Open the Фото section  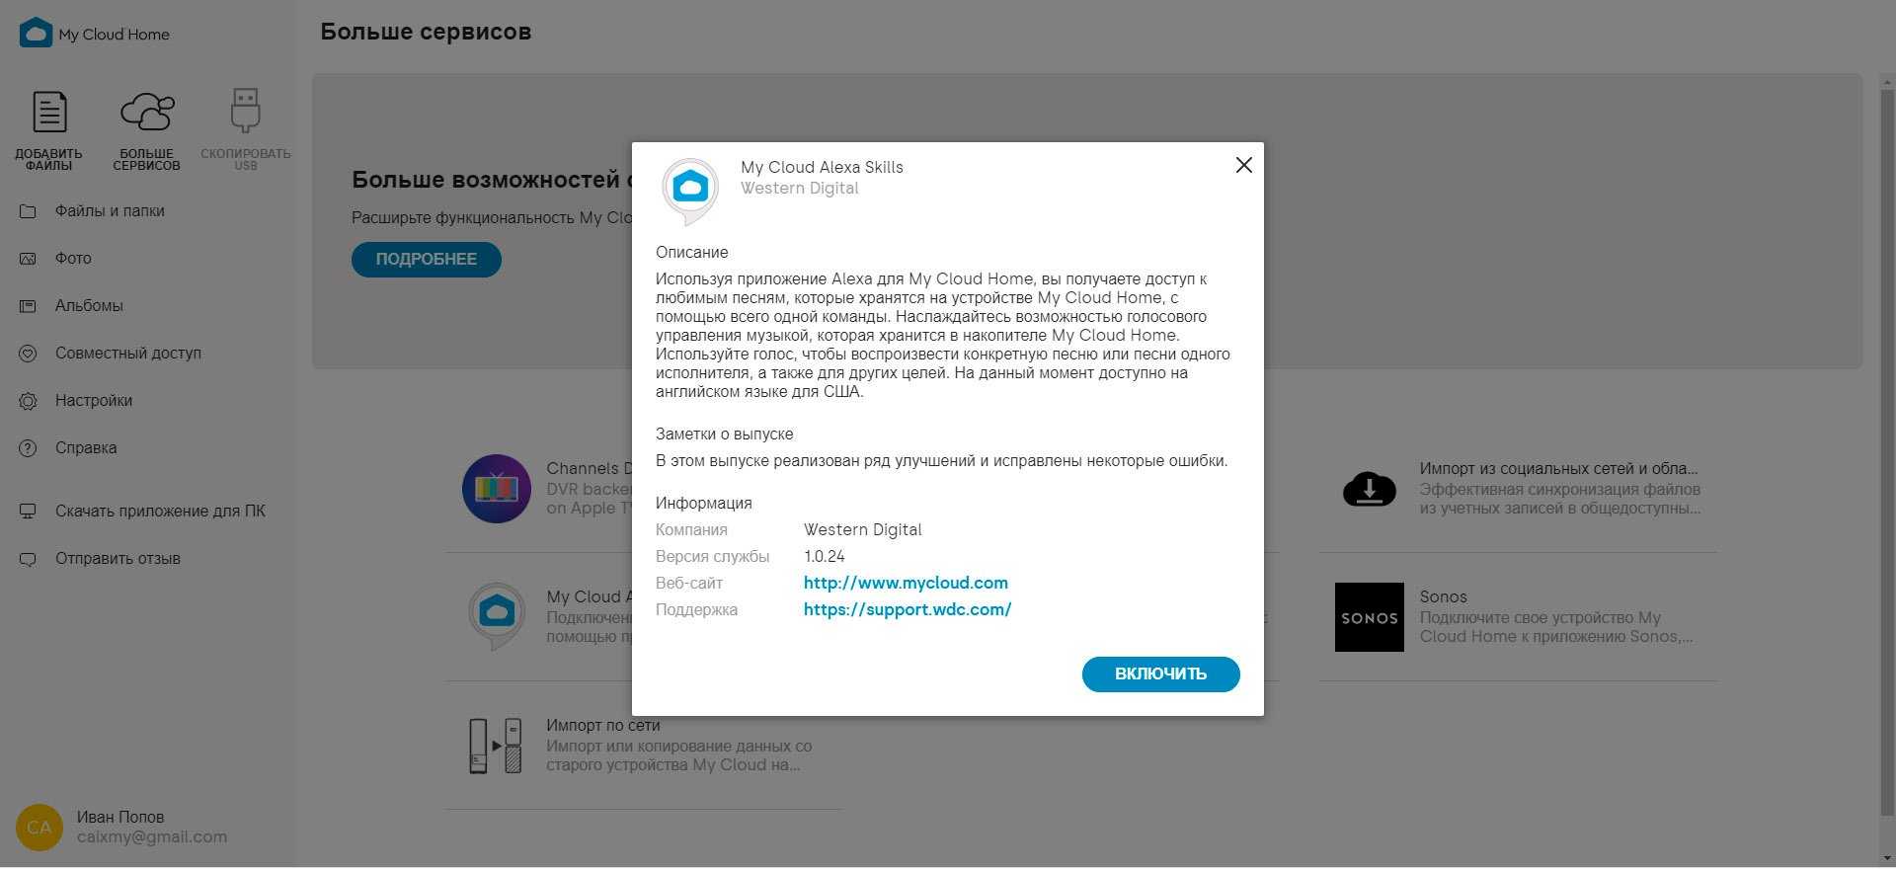coord(73,259)
